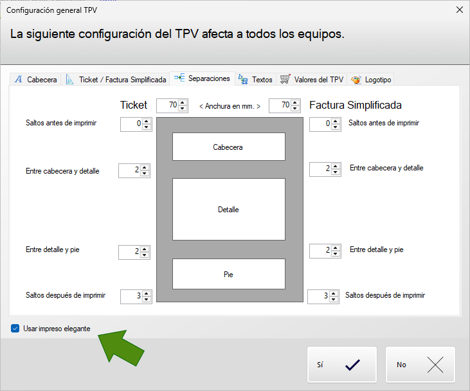Click the '< Anchura en mm. >' label

(x=230, y=106)
